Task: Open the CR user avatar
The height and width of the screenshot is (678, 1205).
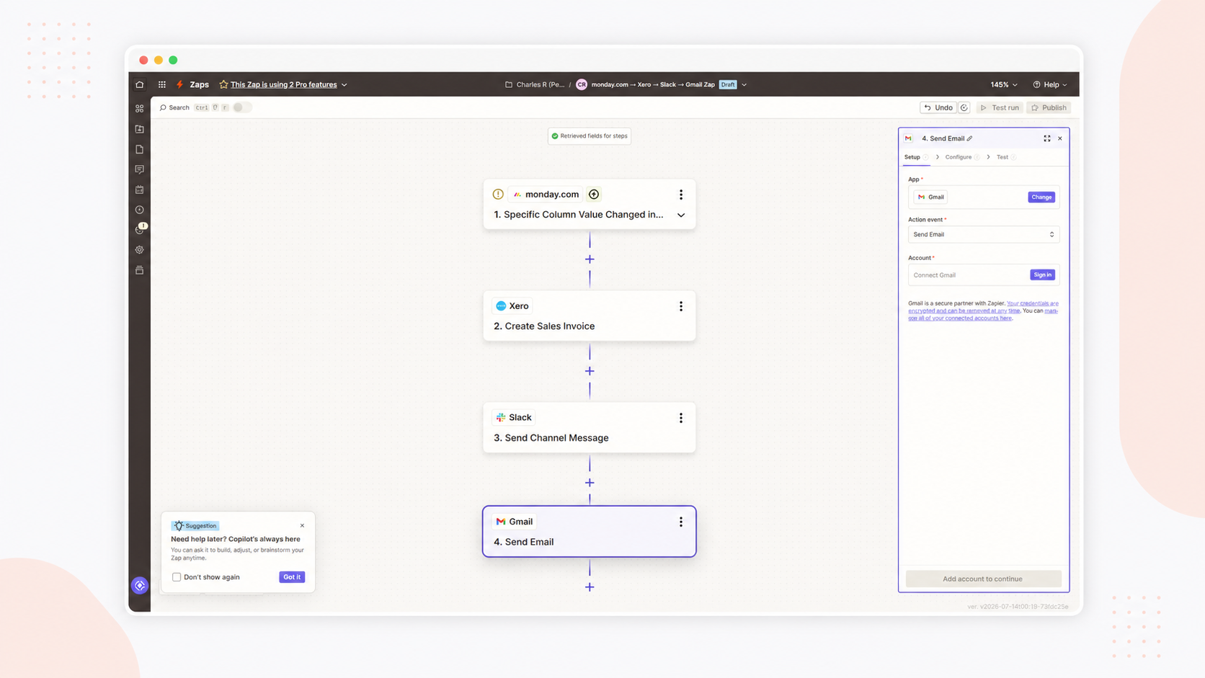Action: pyautogui.click(x=582, y=84)
